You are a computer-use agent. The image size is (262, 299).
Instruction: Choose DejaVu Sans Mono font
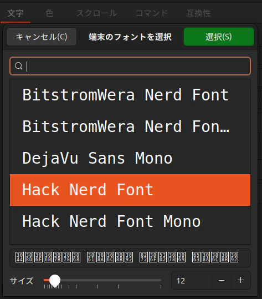[x=130, y=158]
